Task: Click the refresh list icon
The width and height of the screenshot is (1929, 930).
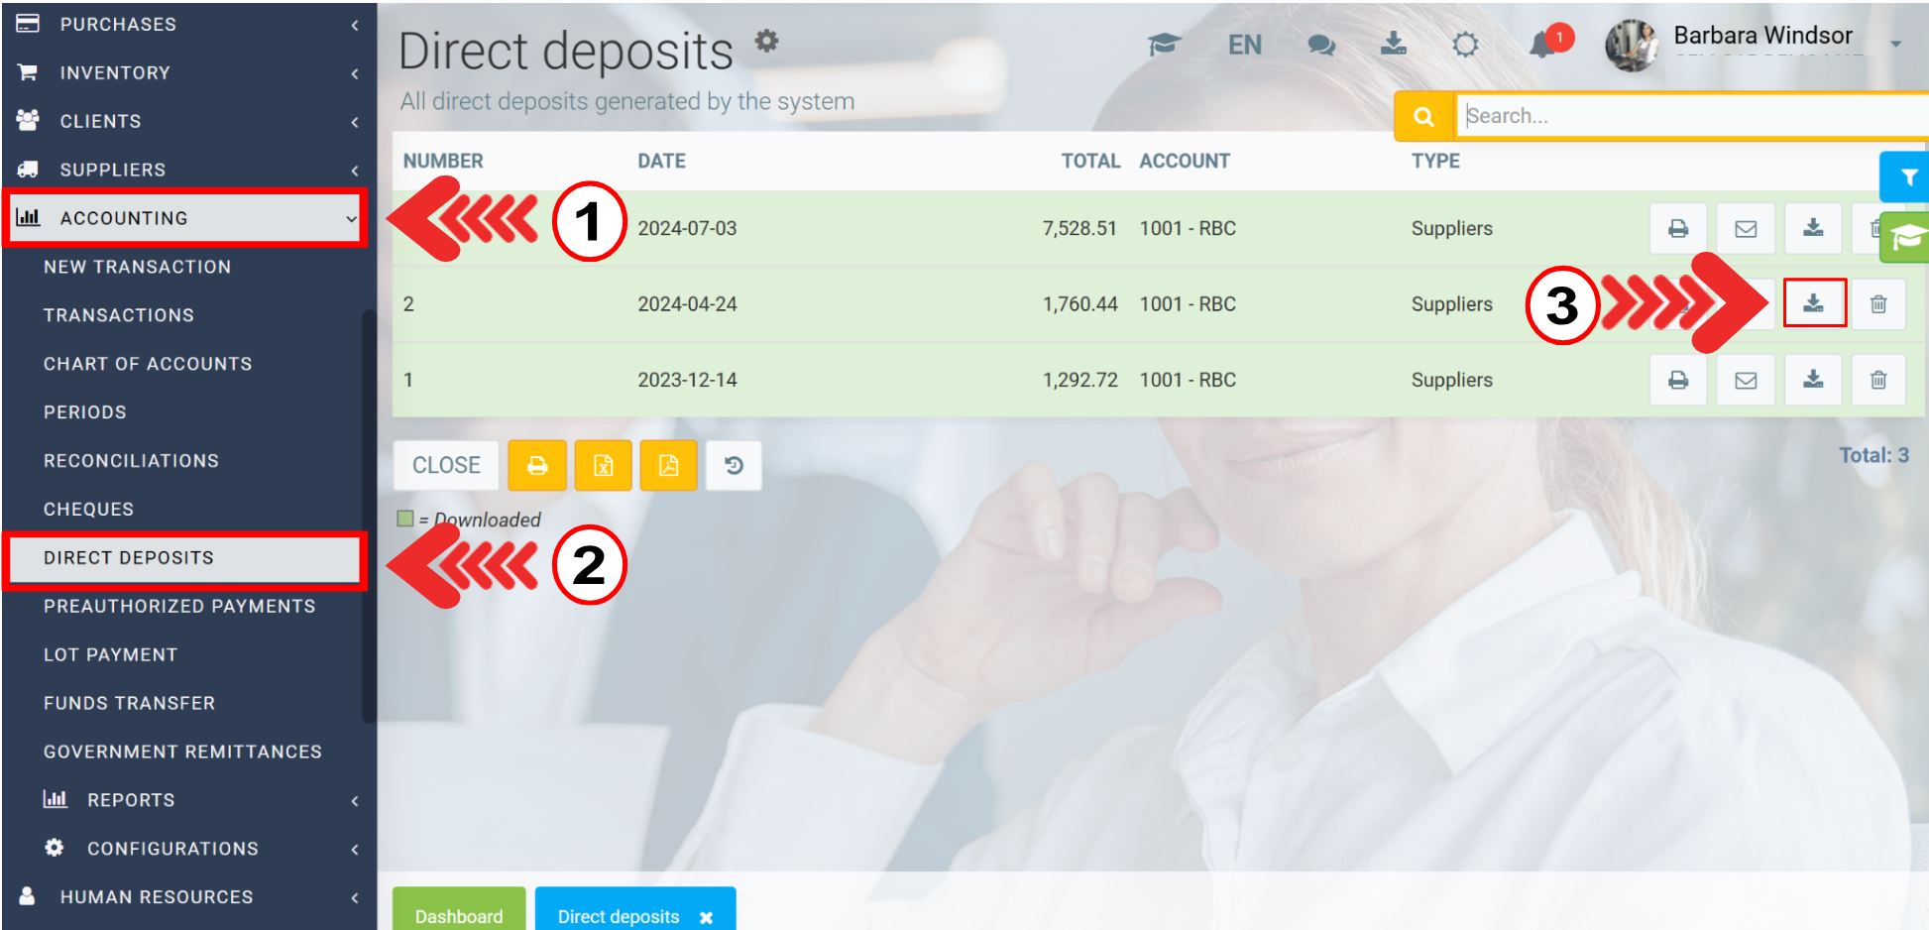Action: (x=734, y=466)
